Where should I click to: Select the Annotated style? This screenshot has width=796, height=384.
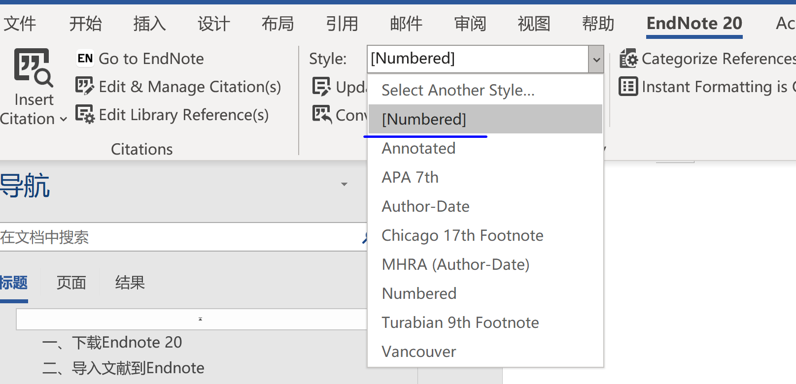[x=485, y=148]
